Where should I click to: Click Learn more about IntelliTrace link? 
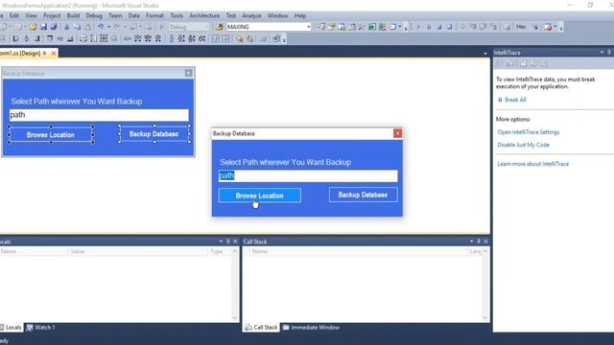click(x=533, y=164)
